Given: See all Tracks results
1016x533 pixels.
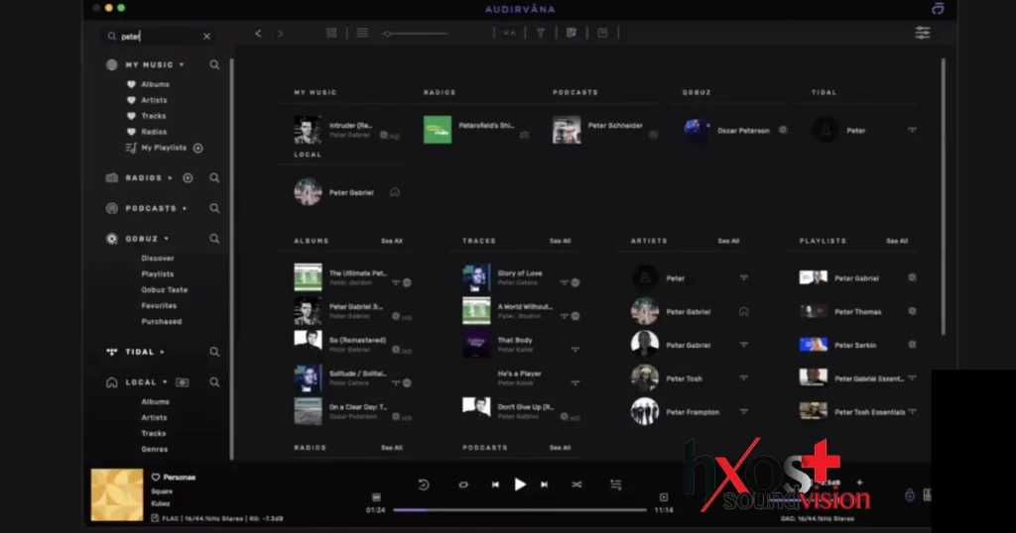Looking at the screenshot, I should [x=560, y=241].
